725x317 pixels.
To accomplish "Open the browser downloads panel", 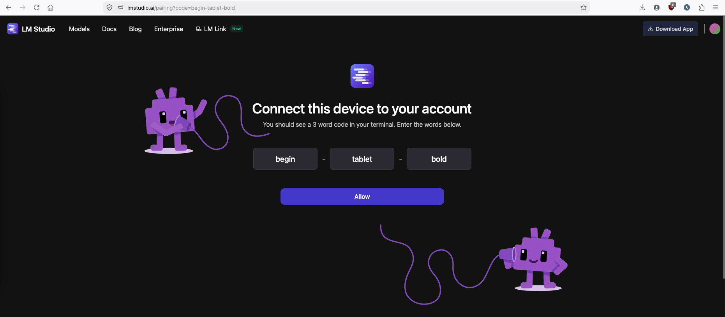I will tap(642, 8).
